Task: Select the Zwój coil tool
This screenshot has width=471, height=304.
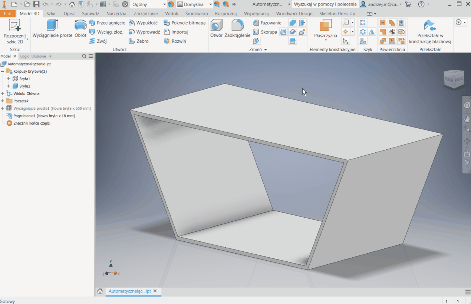Action: coord(98,41)
